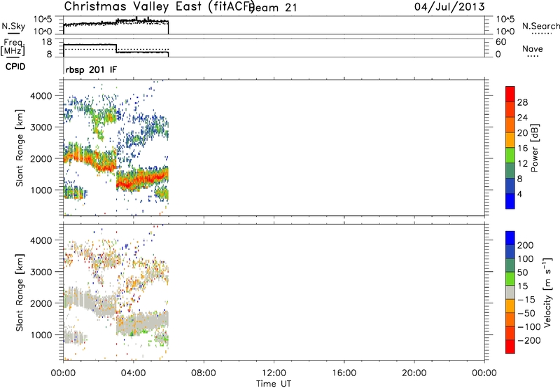Click the 'Freq. [MHz]' axis label
Image resolution: width=560 pixels, height=388 pixels.
click(13, 48)
